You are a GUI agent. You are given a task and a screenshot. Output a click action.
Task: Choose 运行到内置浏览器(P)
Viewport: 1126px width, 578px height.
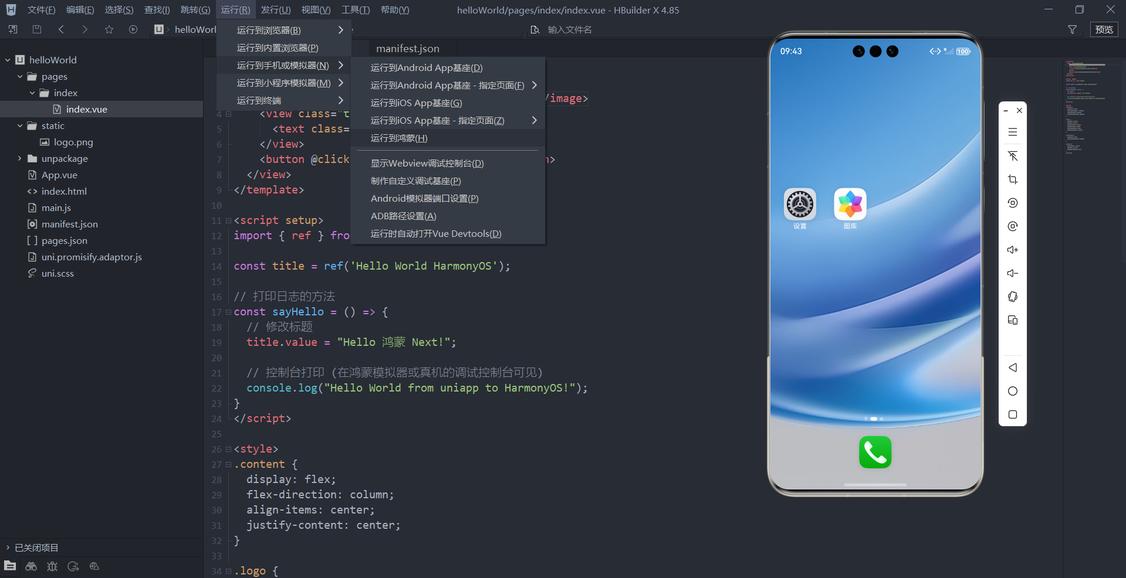coord(284,47)
